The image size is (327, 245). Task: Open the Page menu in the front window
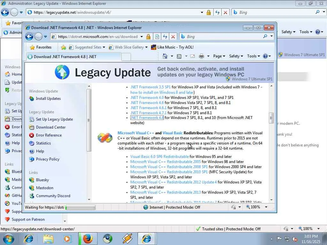[x=219, y=56]
